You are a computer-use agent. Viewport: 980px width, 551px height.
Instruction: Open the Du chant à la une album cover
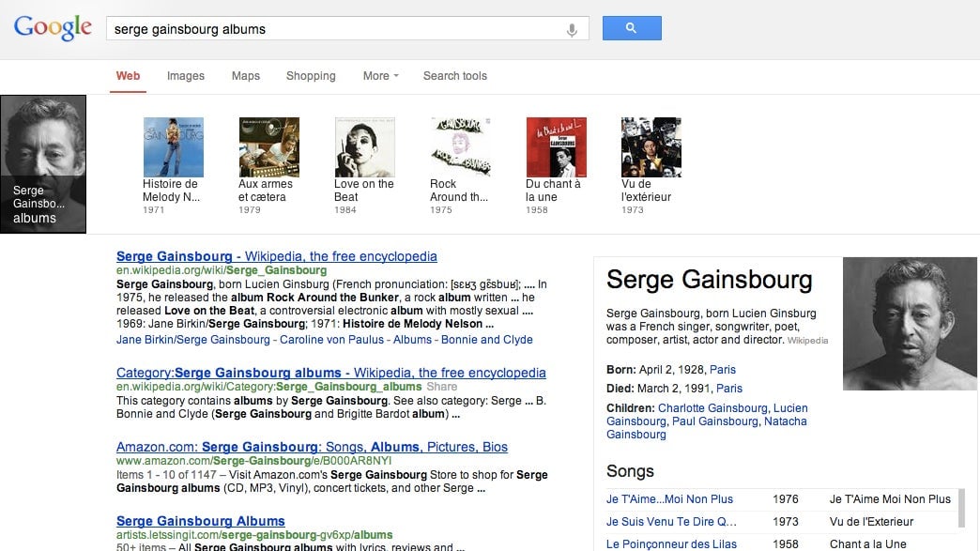[x=557, y=147]
